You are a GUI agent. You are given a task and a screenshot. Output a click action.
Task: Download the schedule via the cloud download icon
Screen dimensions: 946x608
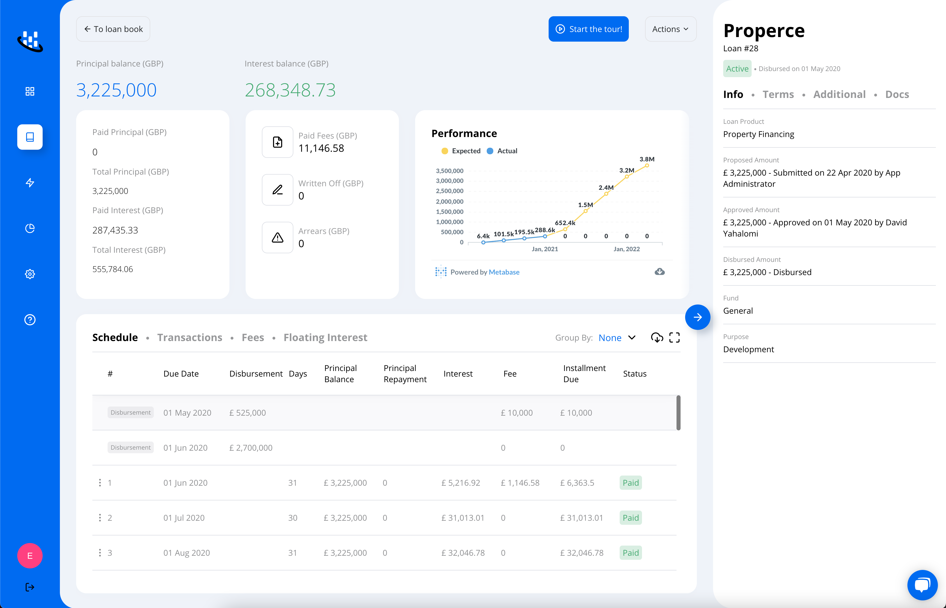tap(657, 337)
